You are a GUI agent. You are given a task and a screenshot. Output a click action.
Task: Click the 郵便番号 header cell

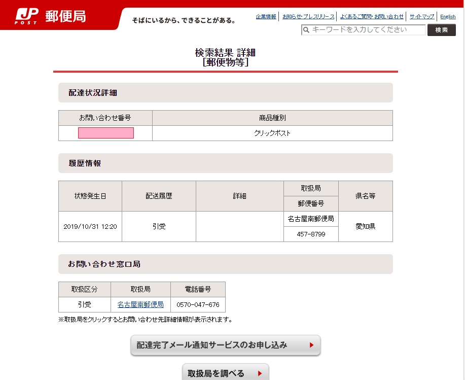311,204
